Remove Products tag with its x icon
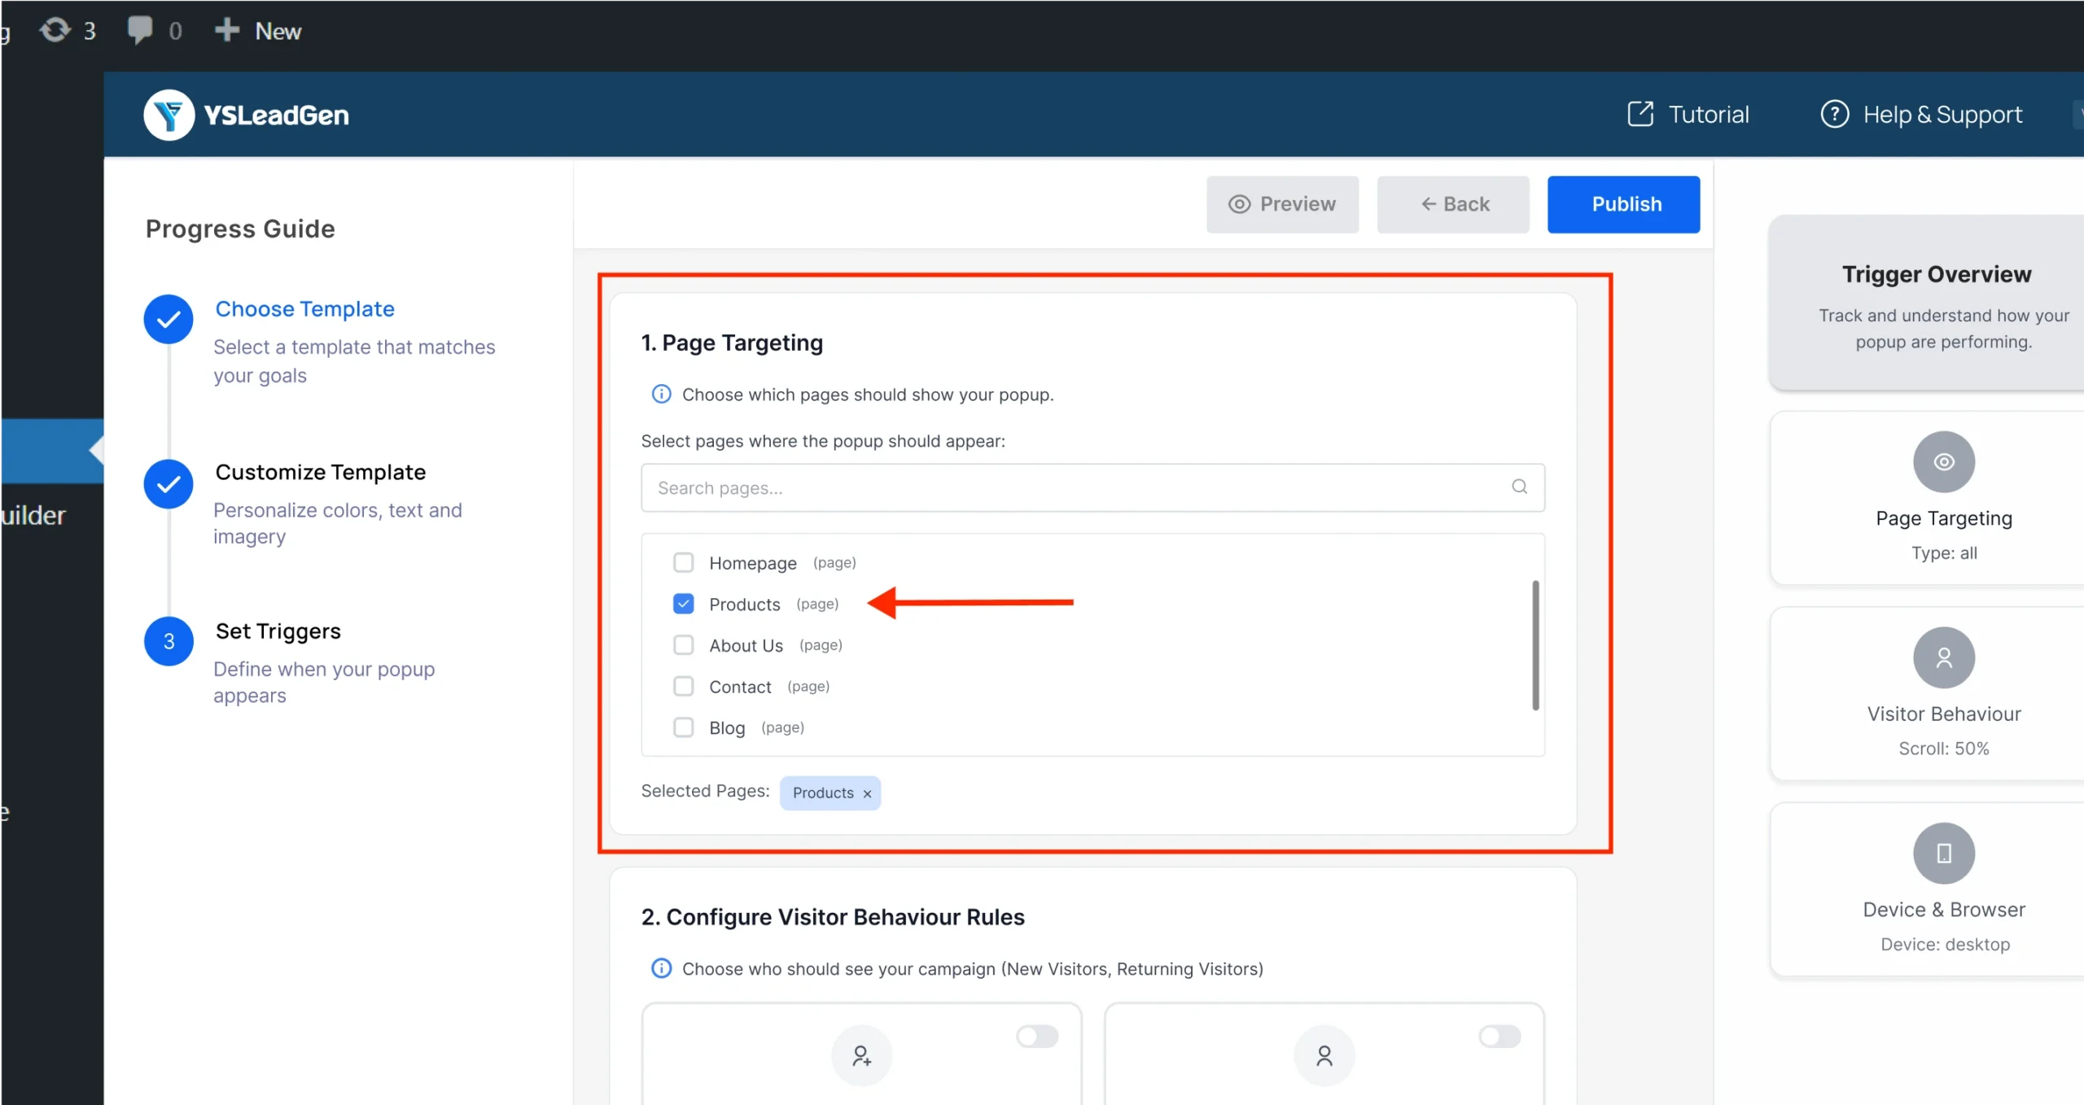This screenshot has width=2084, height=1105. [x=867, y=793]
